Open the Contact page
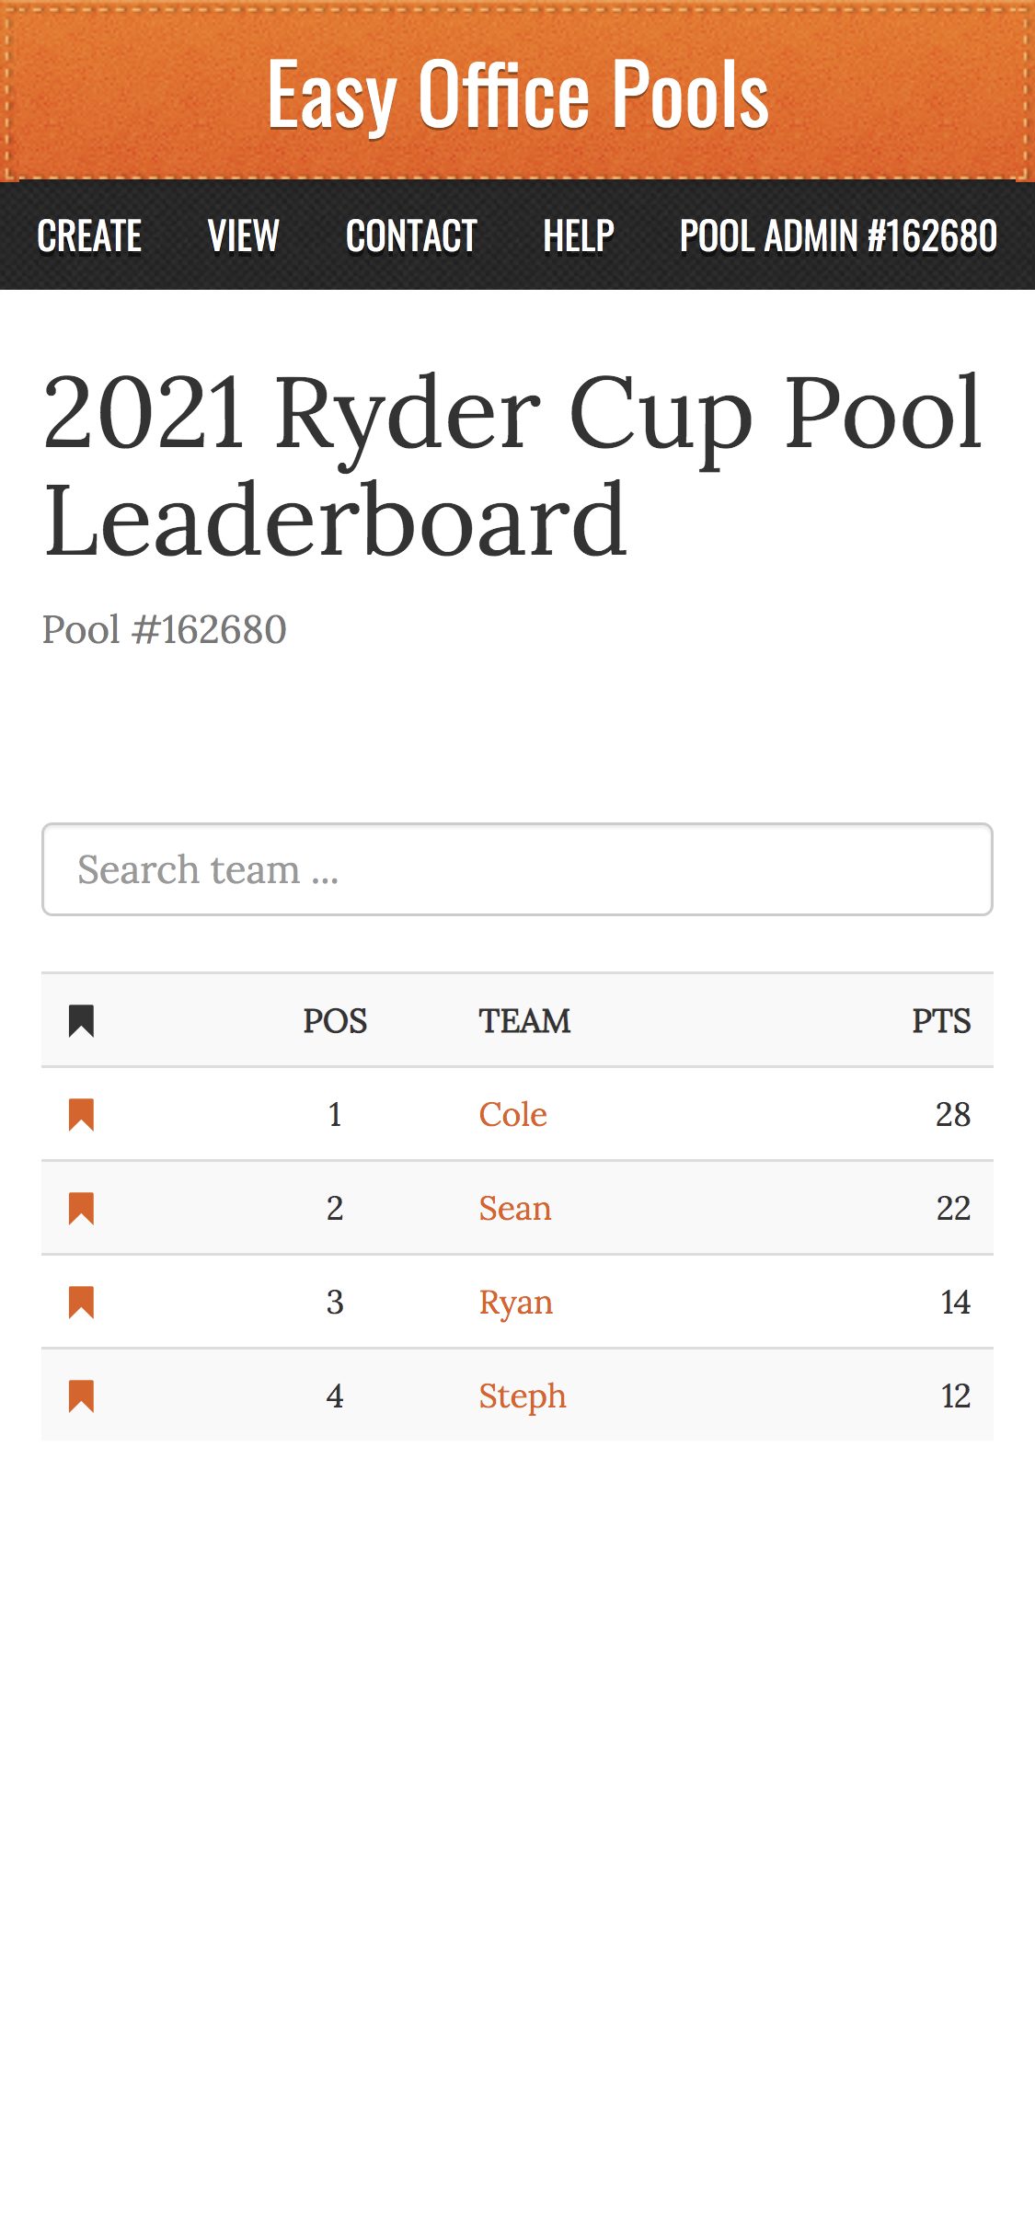 pyautogui.click(x=411, y=236)
